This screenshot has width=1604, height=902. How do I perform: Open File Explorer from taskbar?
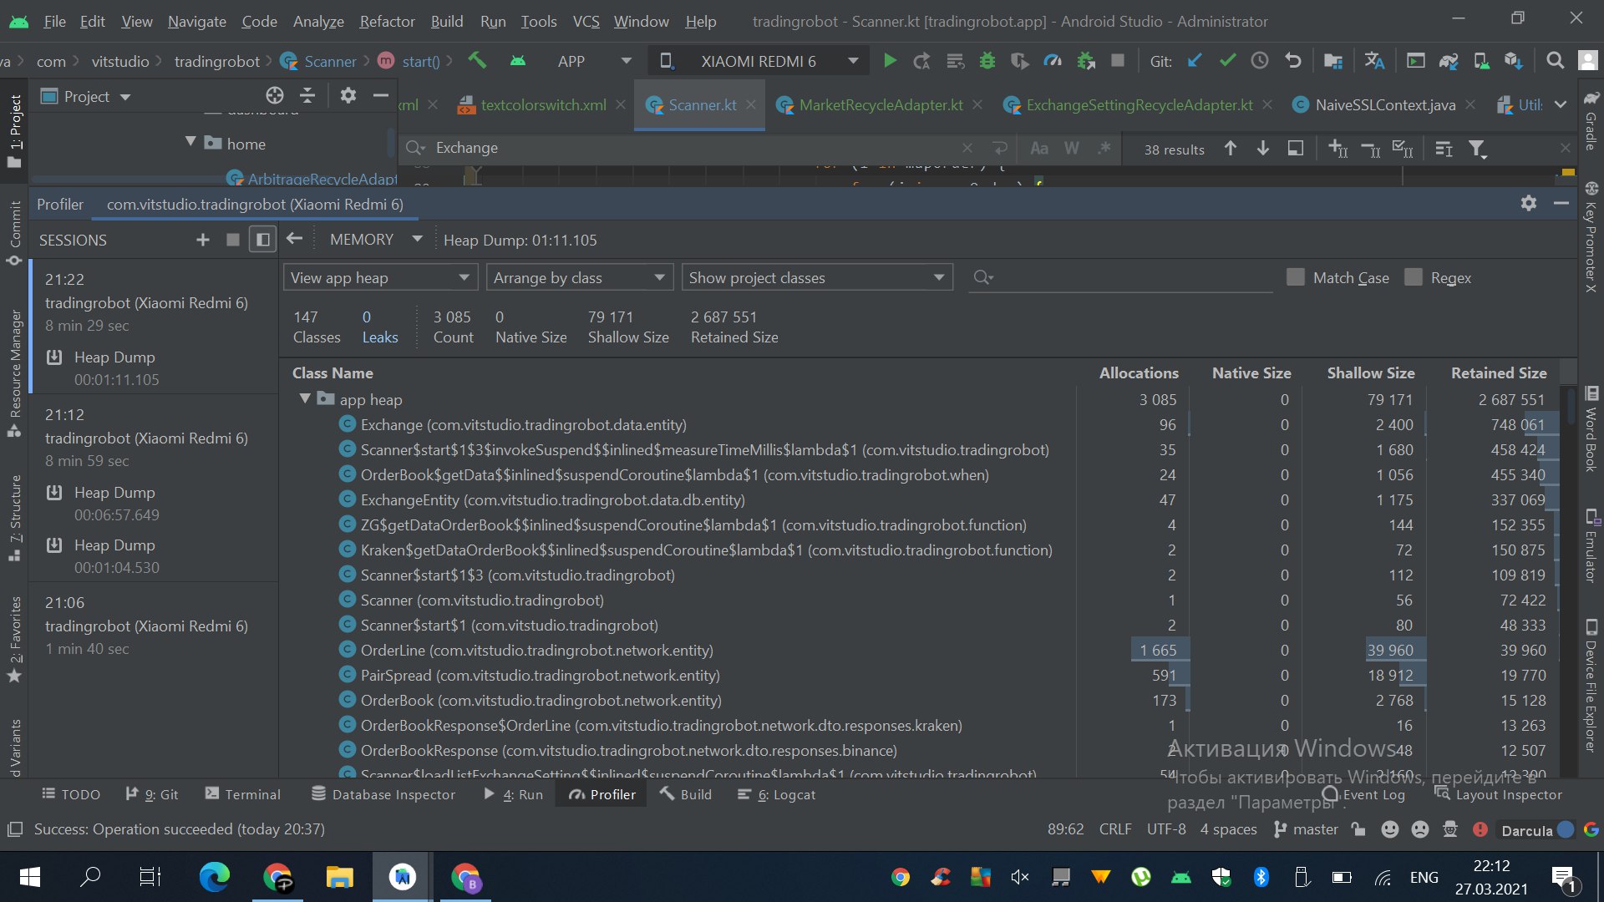(x=339, y=877)
